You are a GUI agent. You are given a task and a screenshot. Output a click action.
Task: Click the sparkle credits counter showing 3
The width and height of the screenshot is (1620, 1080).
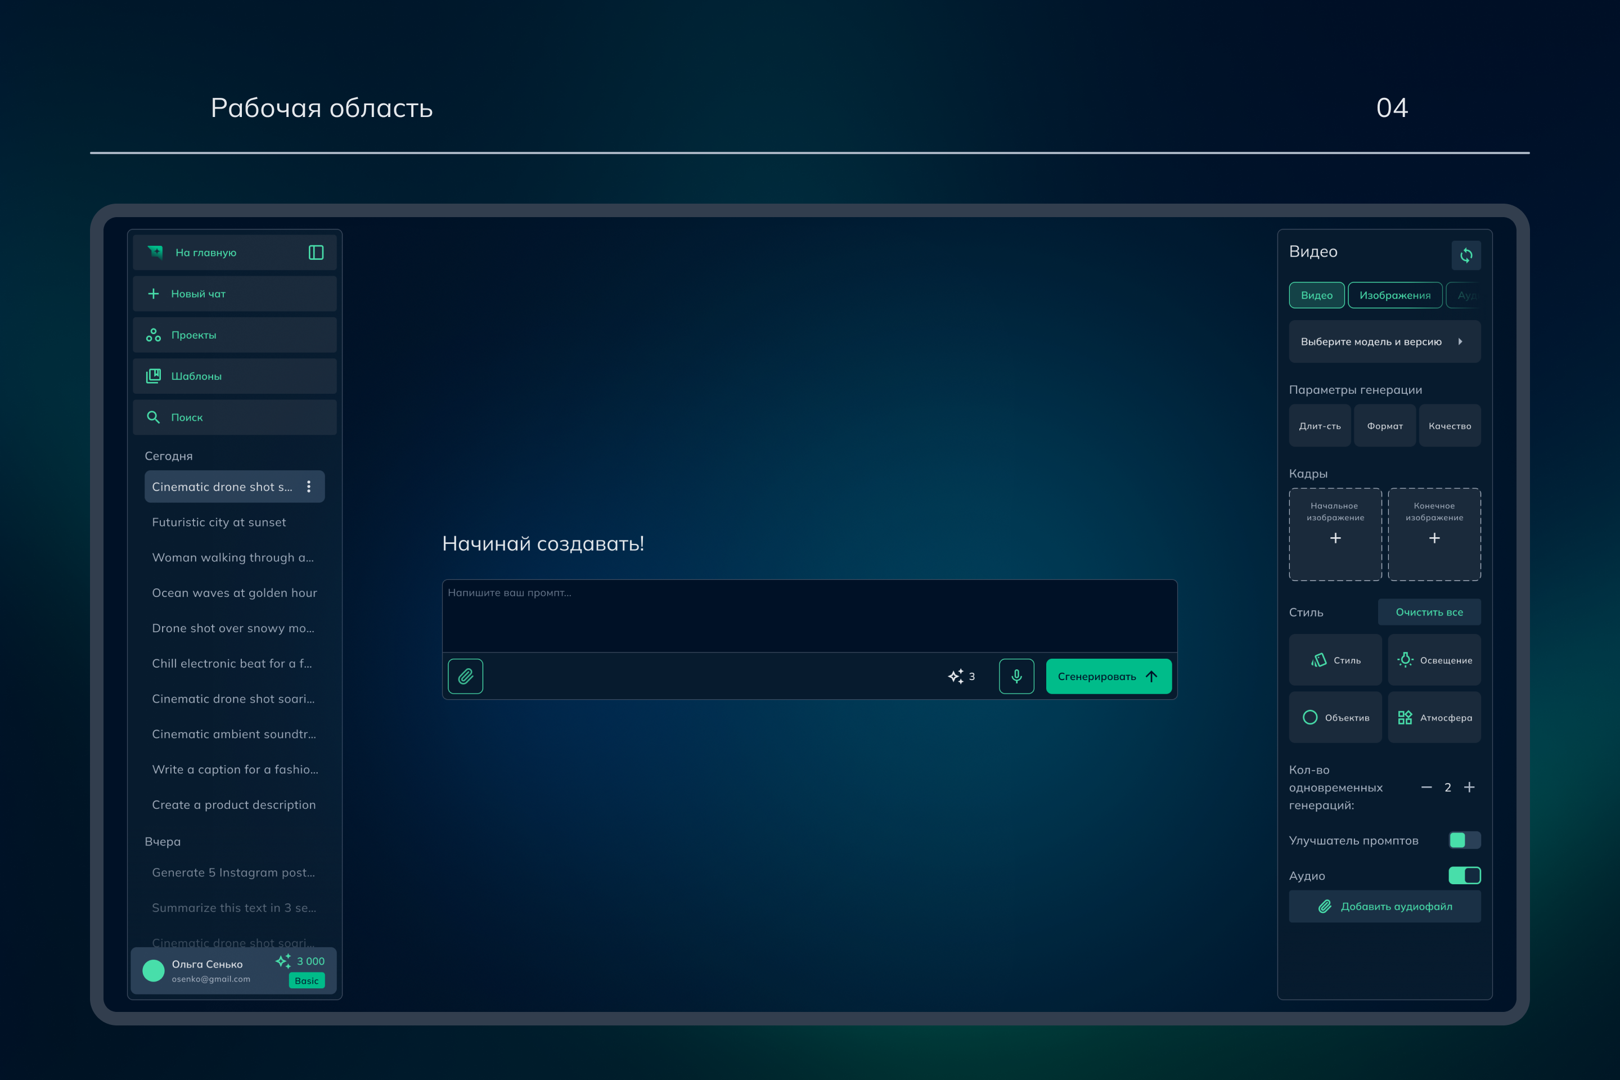point(961,676)
